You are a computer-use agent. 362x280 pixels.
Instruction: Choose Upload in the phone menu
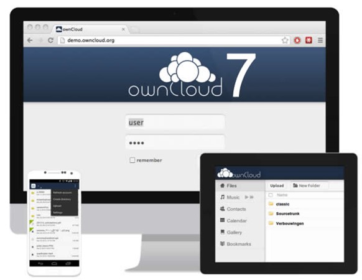[x=65, y=206]
